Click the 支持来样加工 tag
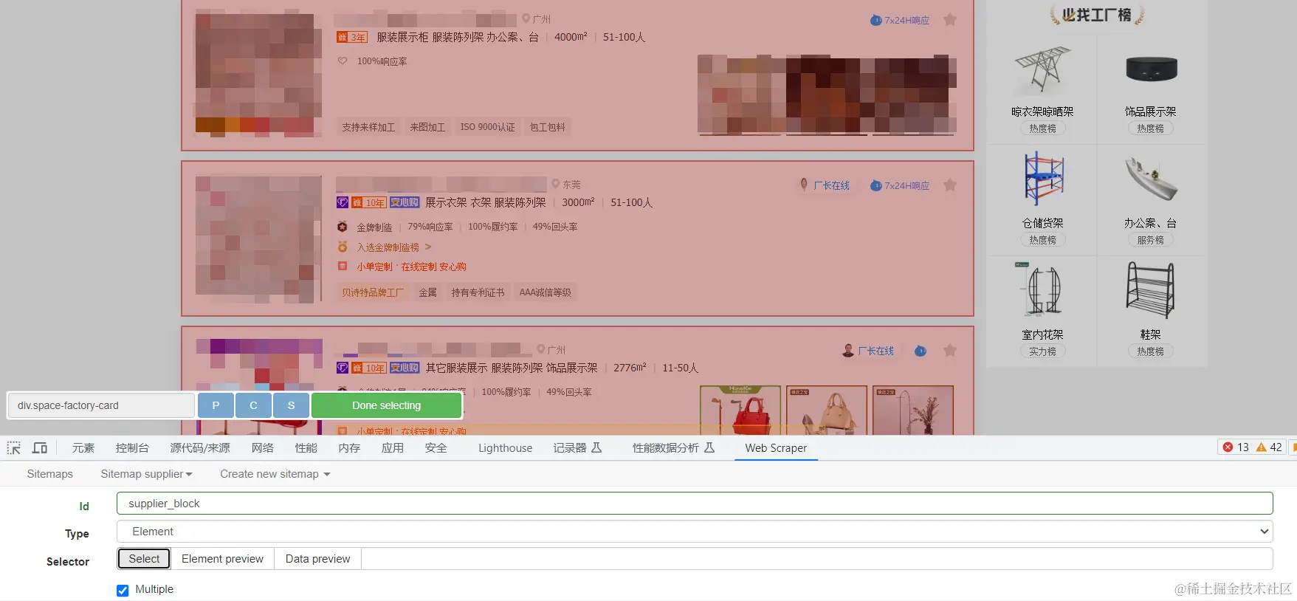1297x601 pixels. pyautogui.click(x=368, y=127)
